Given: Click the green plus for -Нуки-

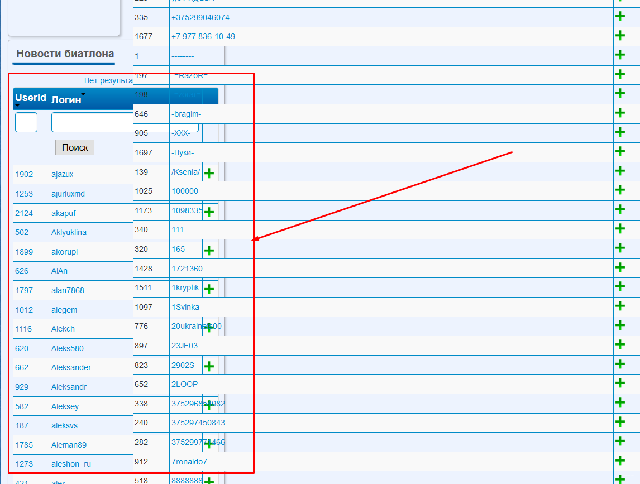Looking at the screenshot, I should (x=619, y=151).
